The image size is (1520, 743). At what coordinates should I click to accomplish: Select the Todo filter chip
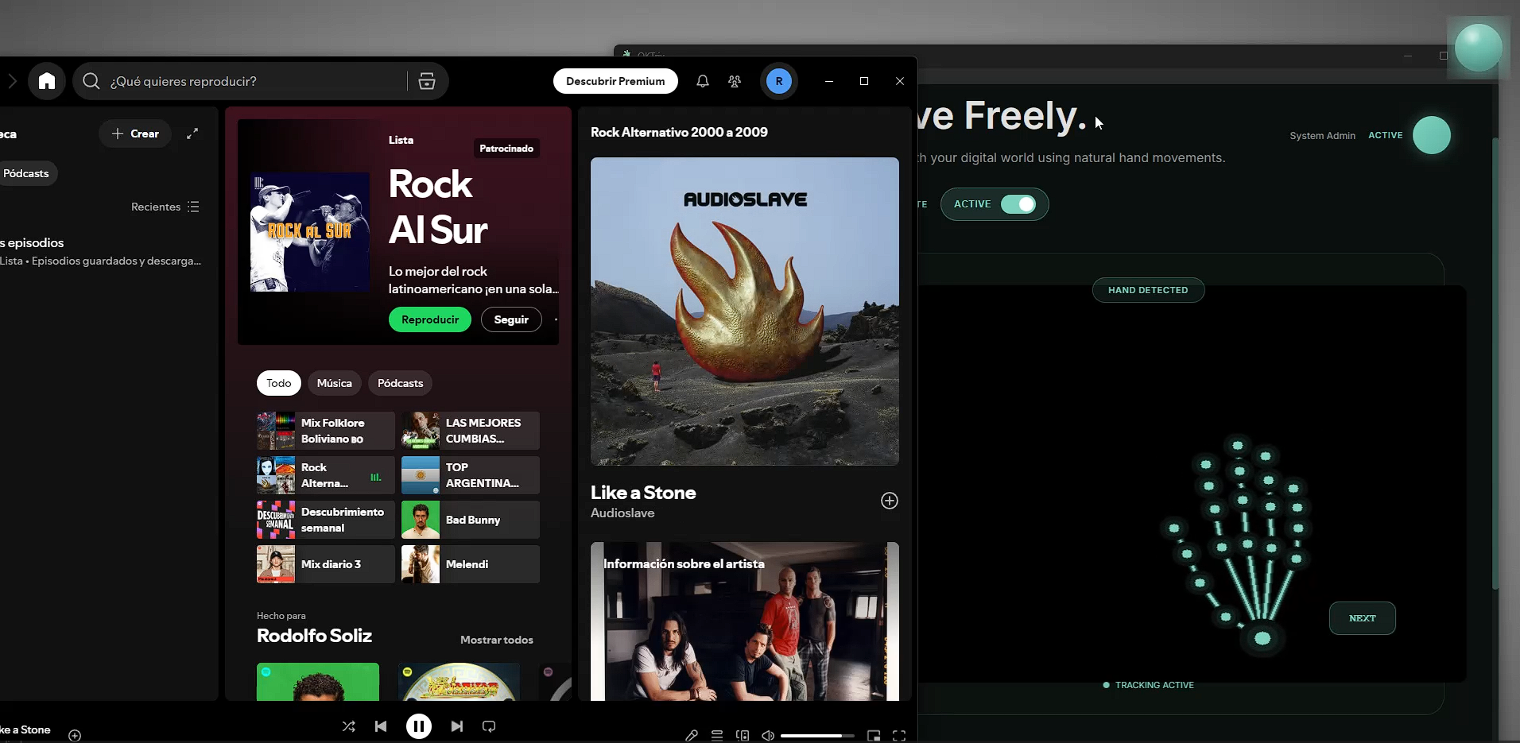[279, 383]
